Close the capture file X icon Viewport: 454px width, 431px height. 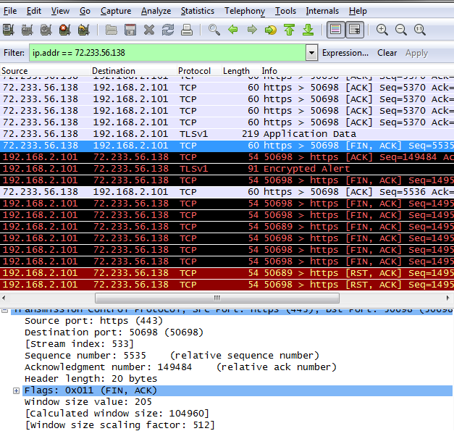pos(149,30)
